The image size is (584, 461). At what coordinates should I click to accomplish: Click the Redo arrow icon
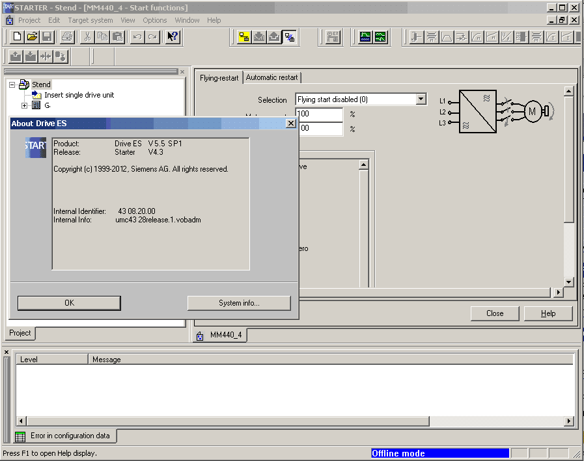point(152,37)
